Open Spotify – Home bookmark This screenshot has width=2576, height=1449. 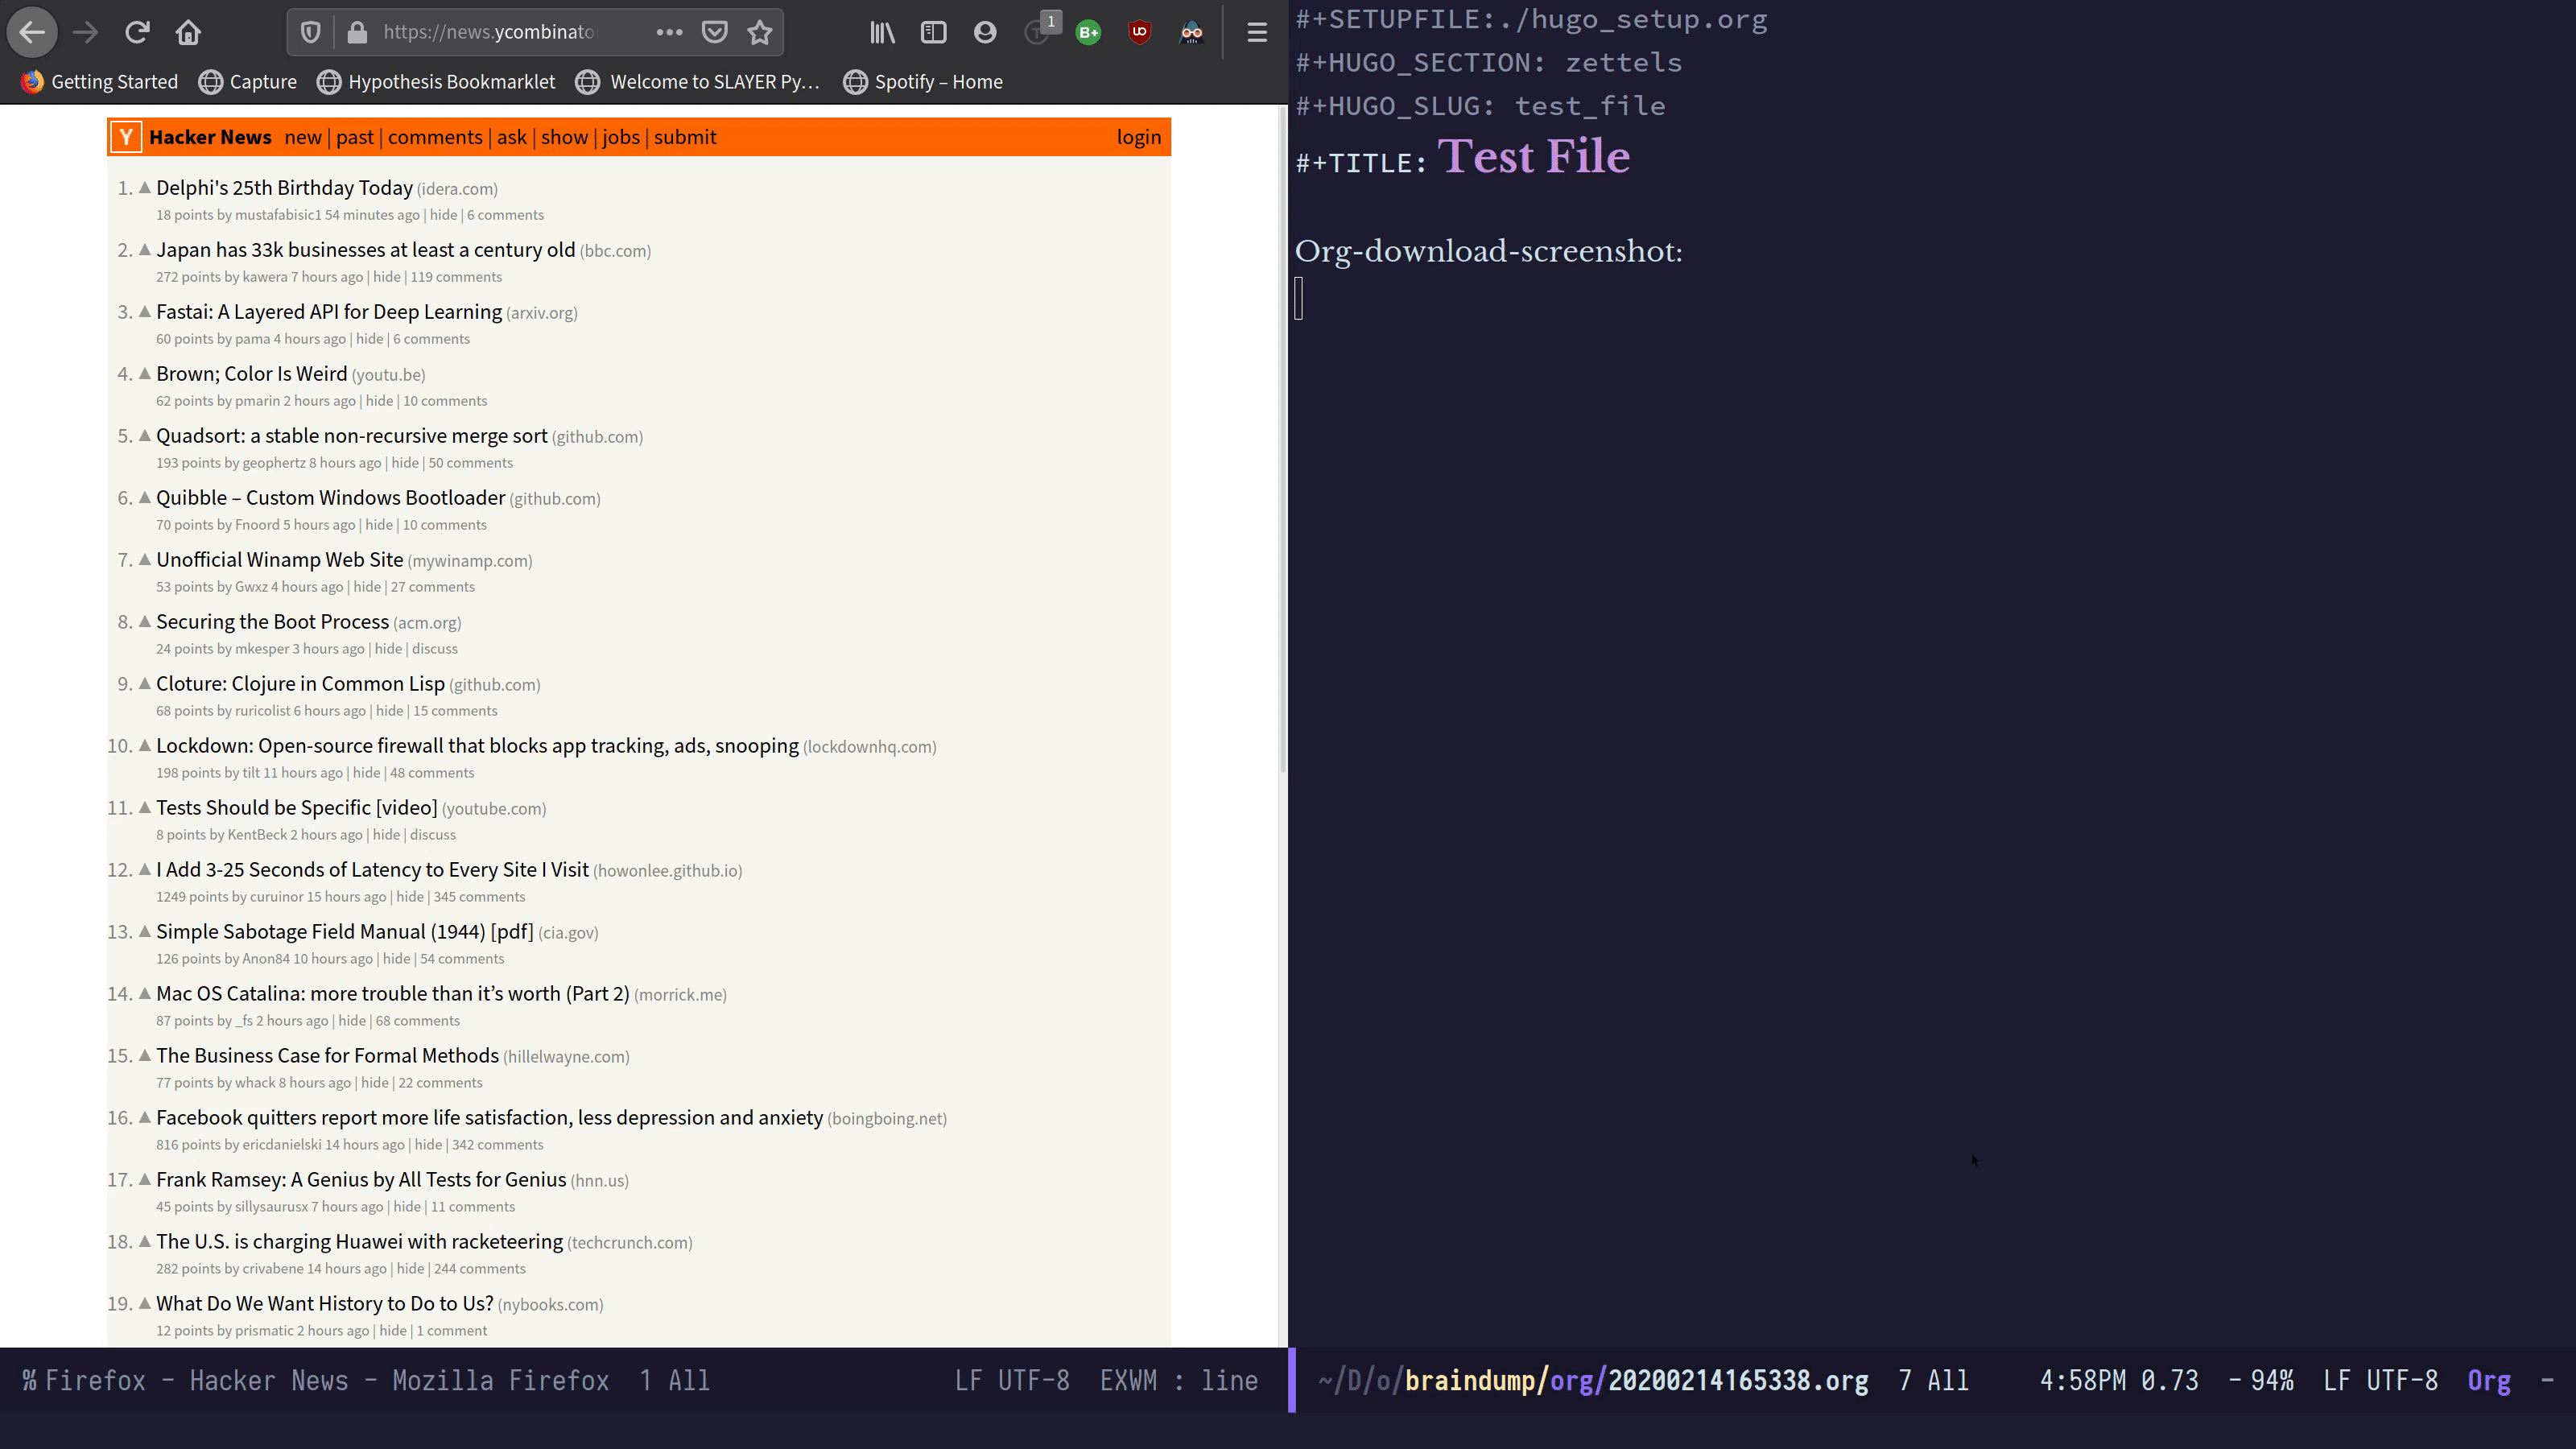(923, 82)
